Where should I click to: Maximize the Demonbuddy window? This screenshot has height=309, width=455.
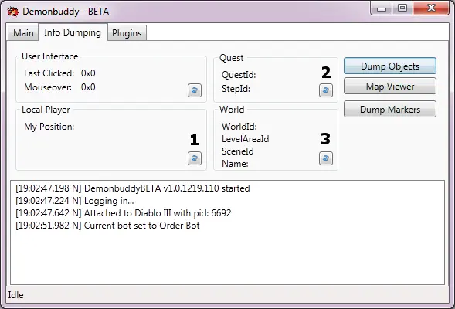[402, 8]
